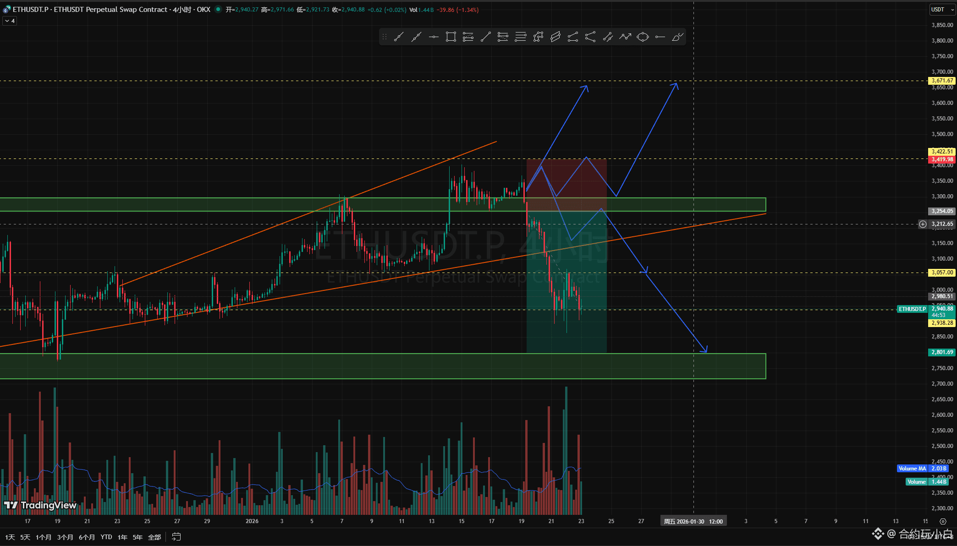957x546 pixels.
Task: Select the extended line tool with two midpoints
Action: coord(416,37)
